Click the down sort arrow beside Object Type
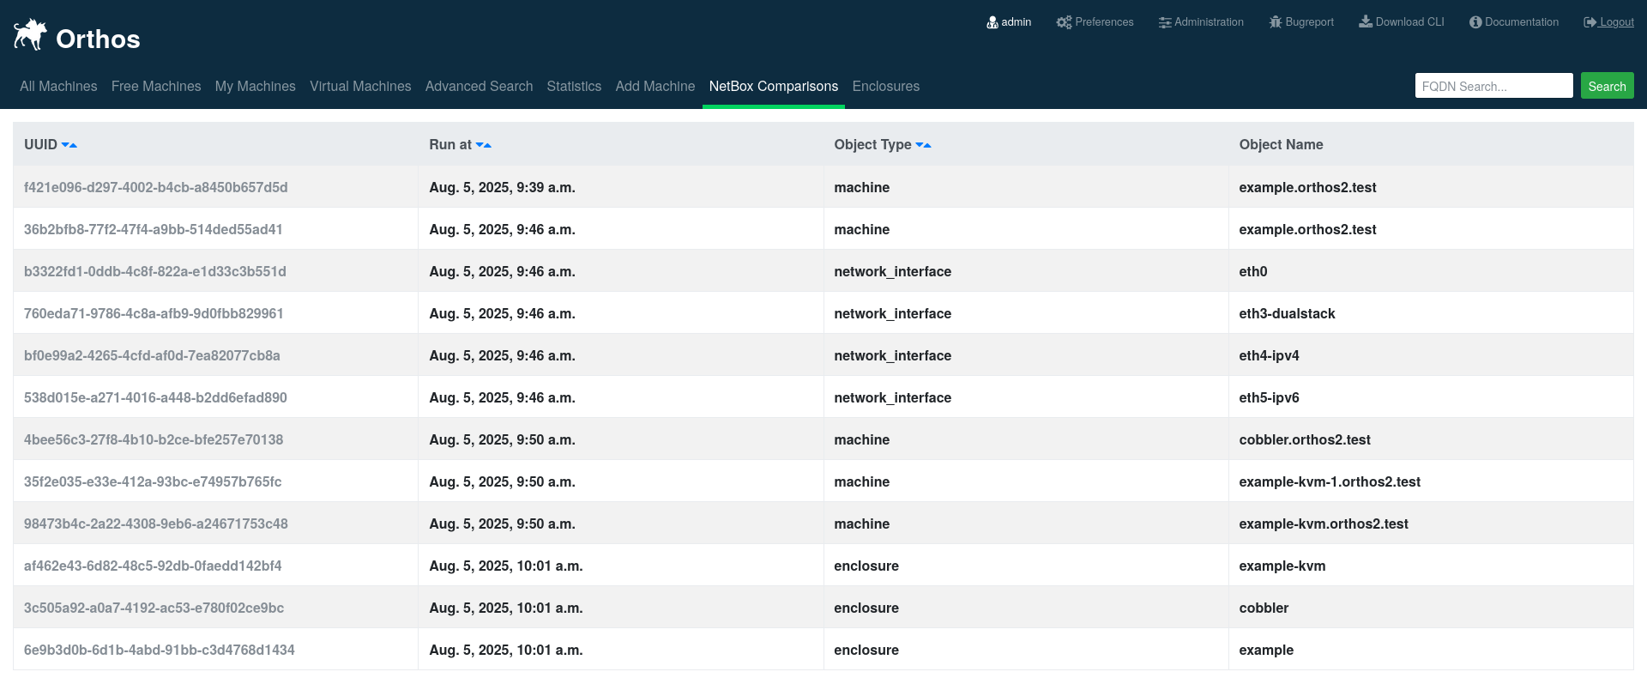The image size is (1647, 684). pyautogui.click(x=920, y=145)
